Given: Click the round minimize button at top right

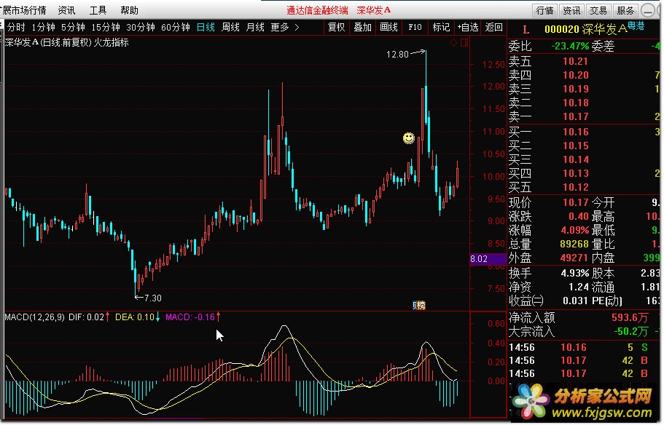Looking at the screenshot, I should pyautogui.click(x=648, y=10).
